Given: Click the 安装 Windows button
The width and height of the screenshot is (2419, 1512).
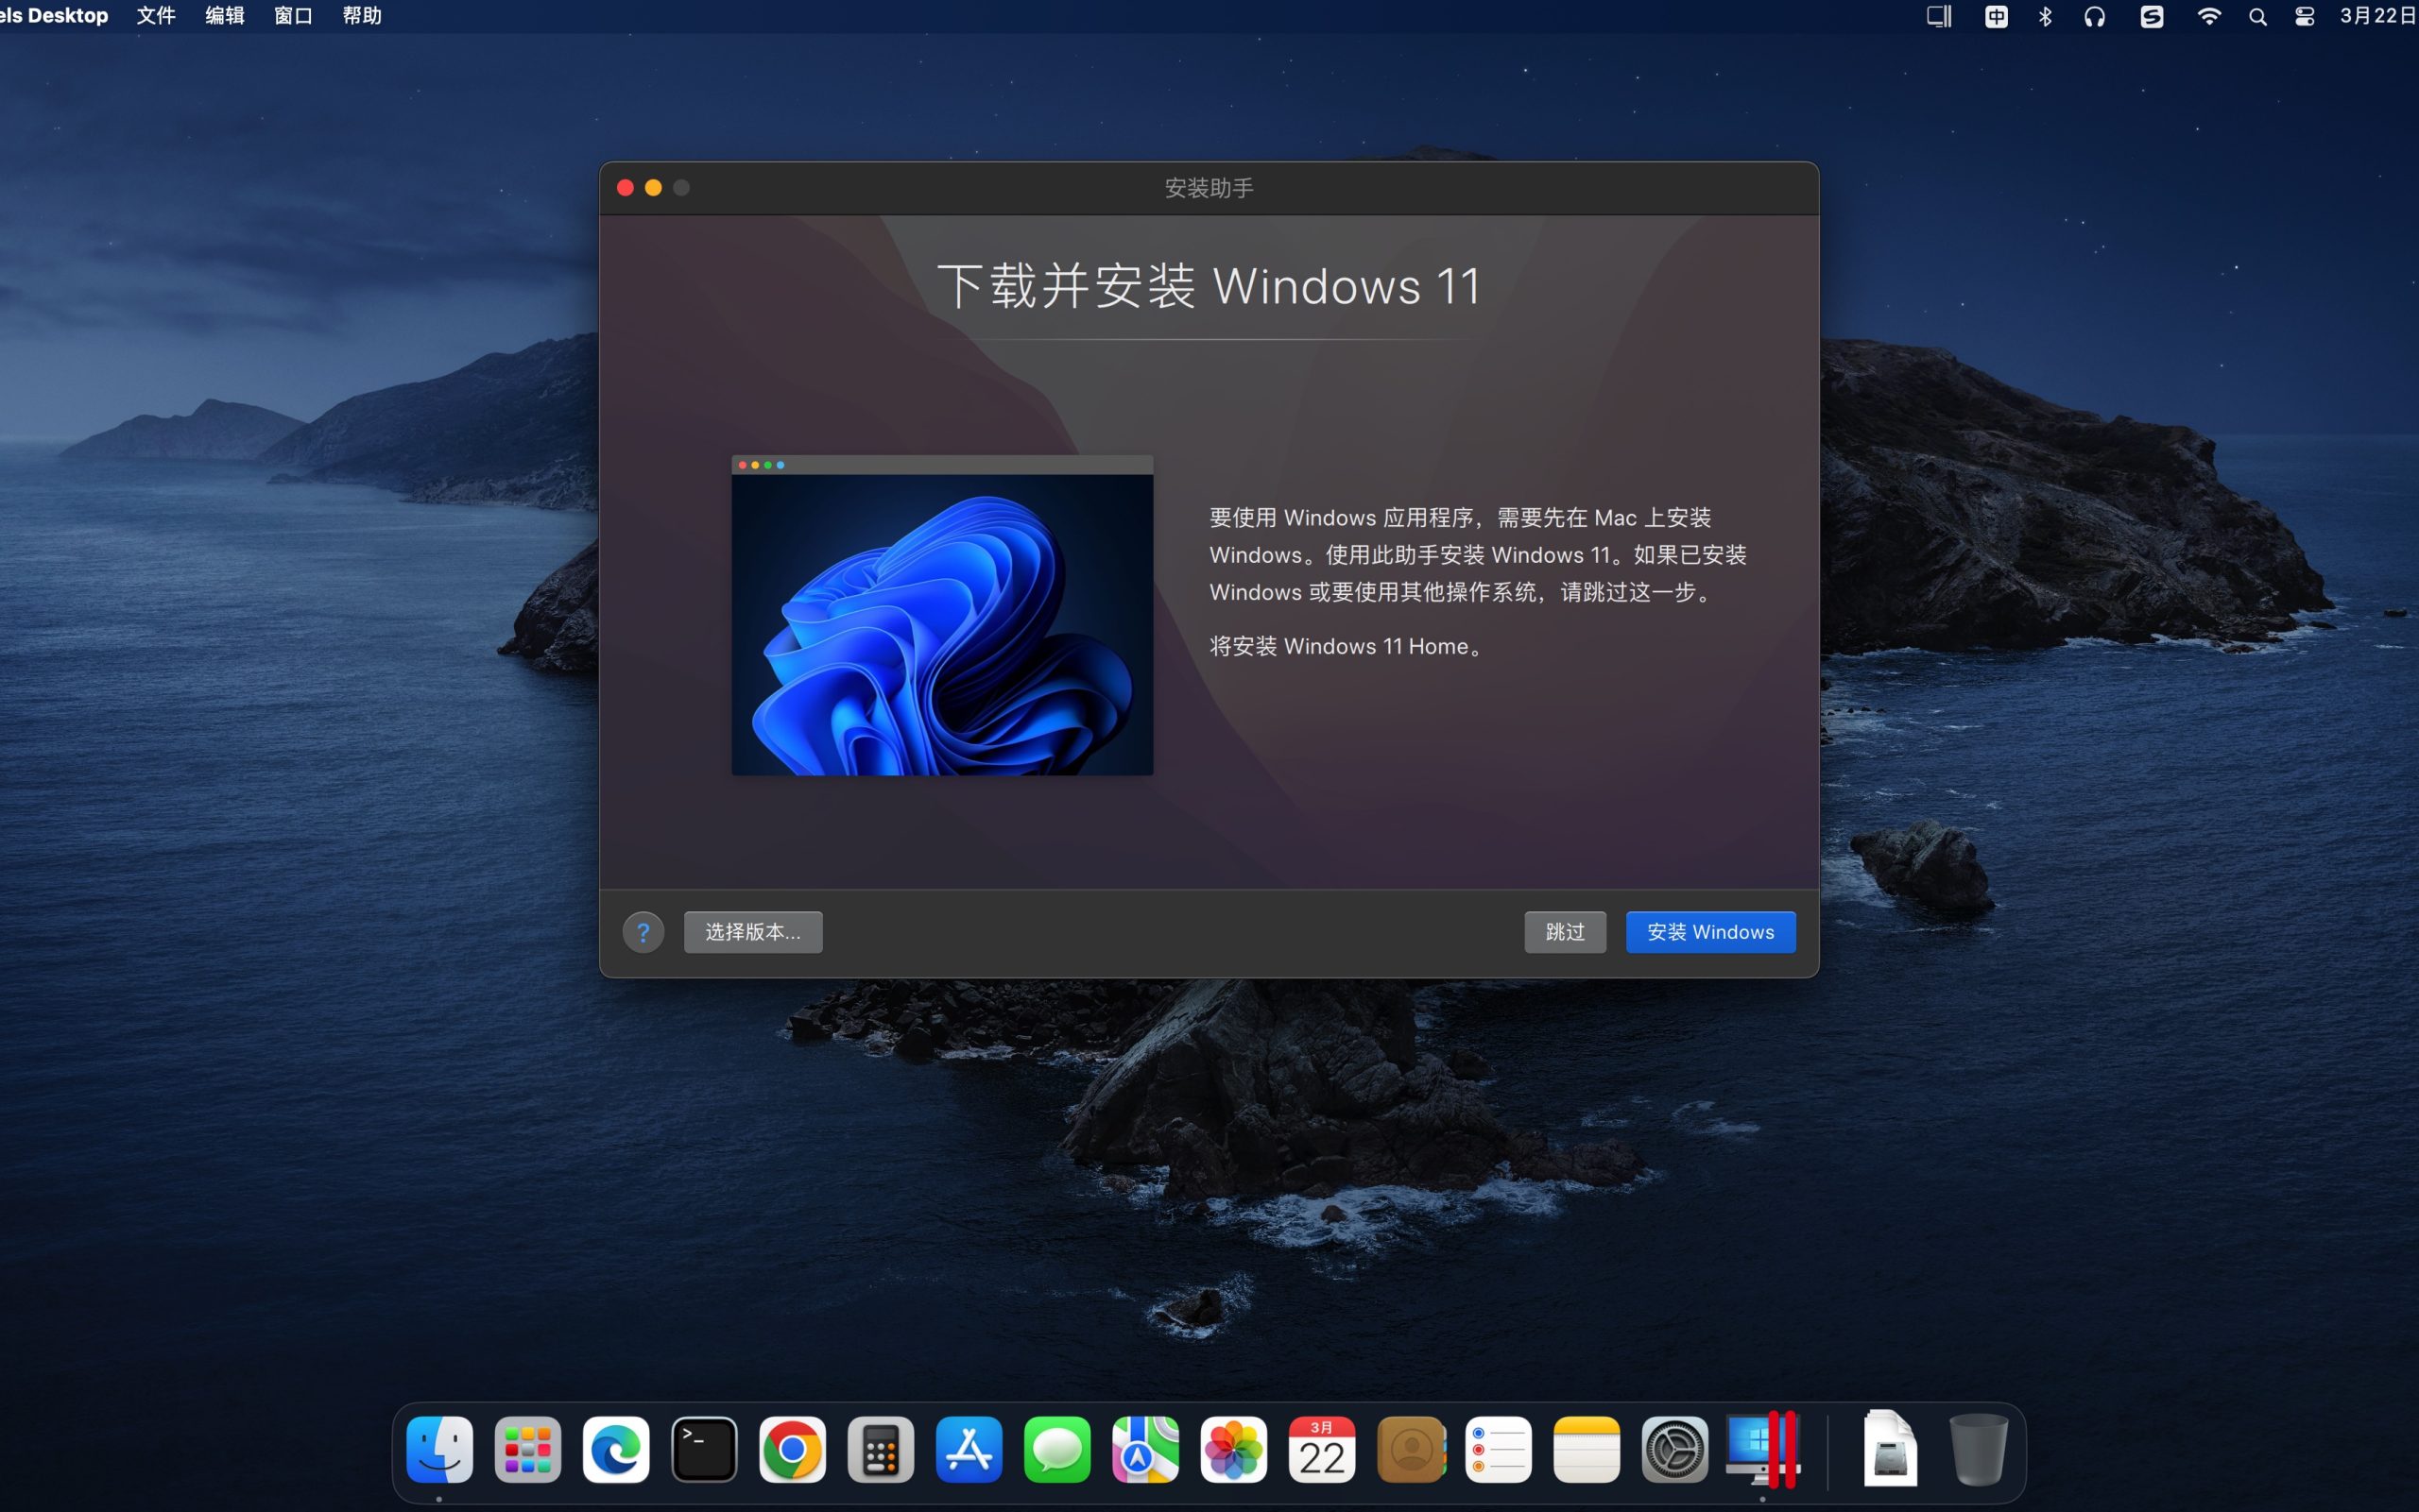Looking at the screenshot, I should [1709, 931].
